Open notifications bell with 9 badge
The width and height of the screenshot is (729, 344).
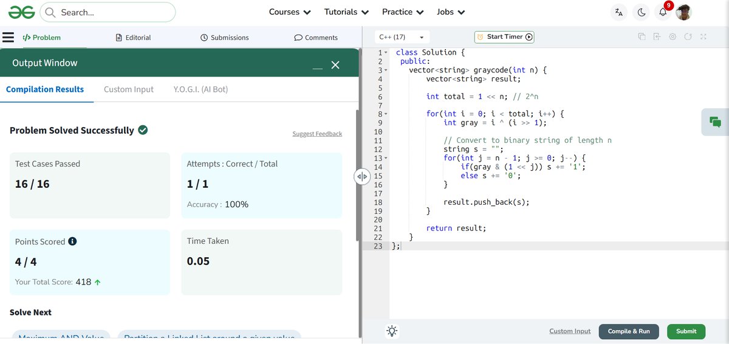663,12
